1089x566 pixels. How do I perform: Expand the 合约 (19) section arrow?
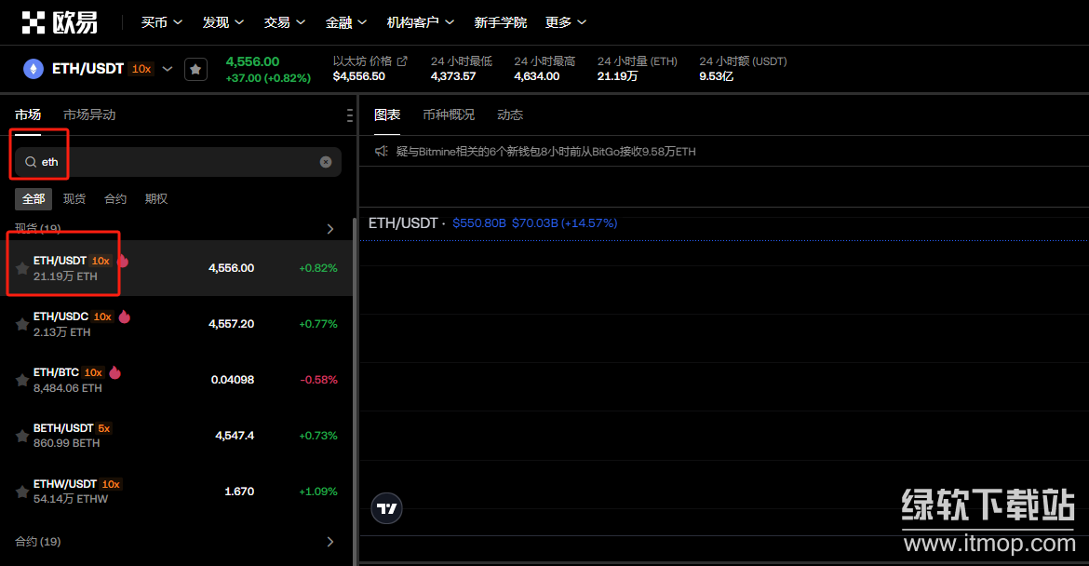coord(330,542)
